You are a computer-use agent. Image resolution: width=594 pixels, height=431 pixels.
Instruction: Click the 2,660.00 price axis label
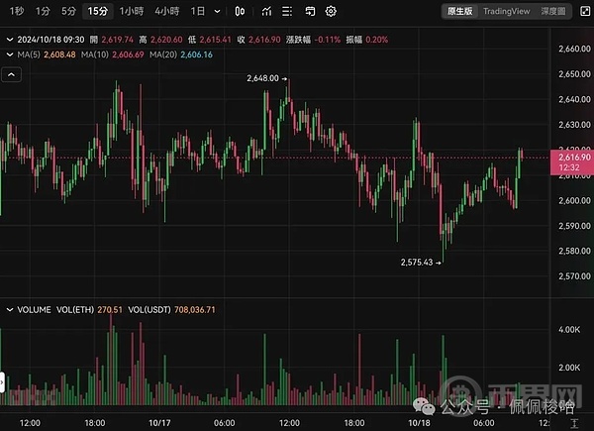point(574,49)
